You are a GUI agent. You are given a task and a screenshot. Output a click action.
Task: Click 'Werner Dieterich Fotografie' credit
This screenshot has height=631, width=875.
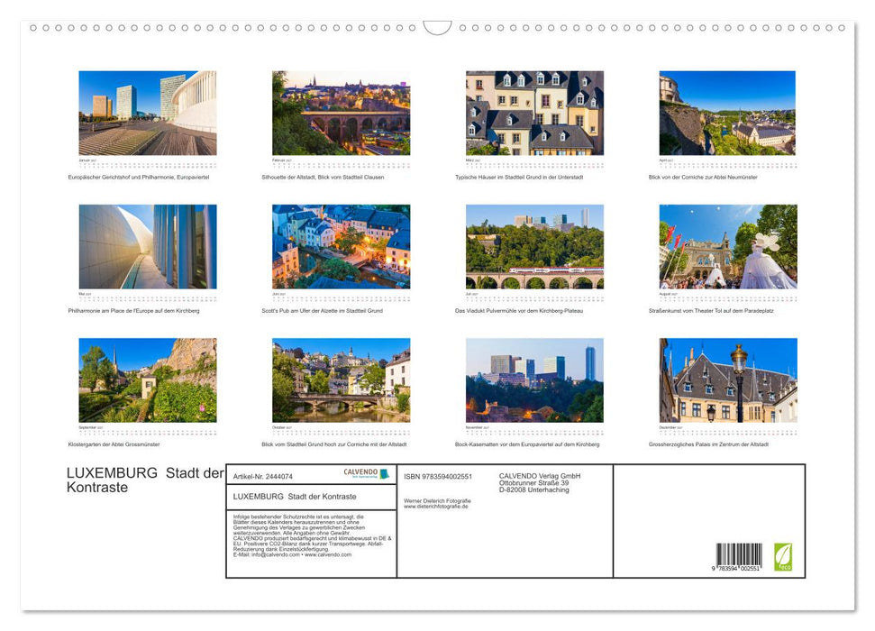click(x=438, y=501)
